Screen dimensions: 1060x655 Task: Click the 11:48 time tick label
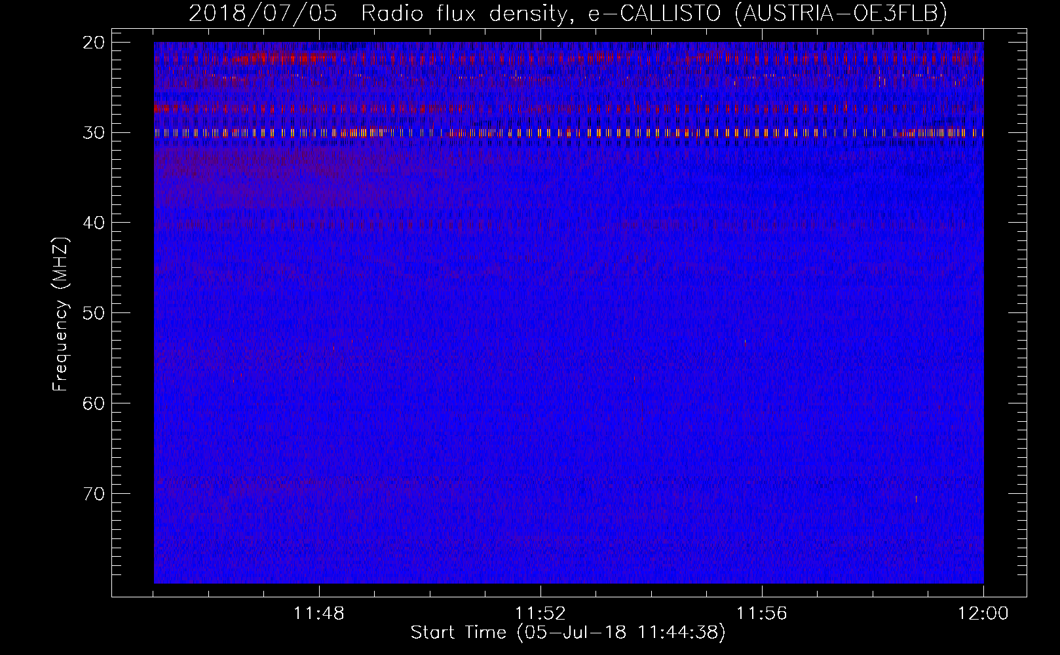(319, 614)
